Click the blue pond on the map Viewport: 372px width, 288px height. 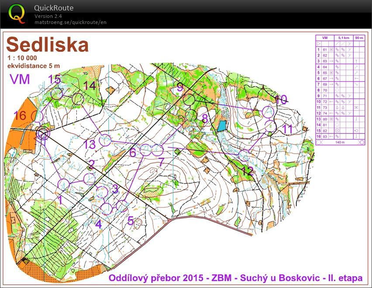pos(222,126)
